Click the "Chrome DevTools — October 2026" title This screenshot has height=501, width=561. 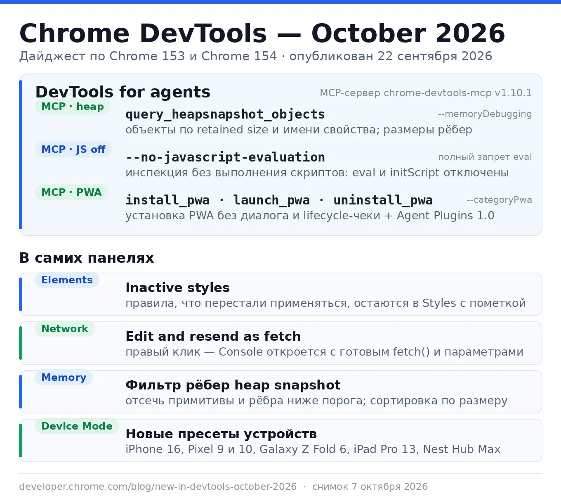[x=262, y=33]
